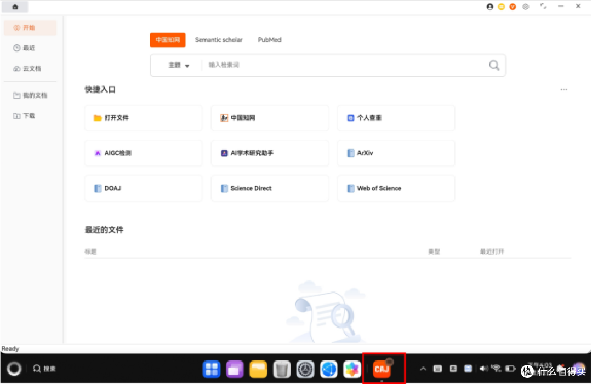
Task: Select 开始 in the sidebar
Action: click(30, 27)
